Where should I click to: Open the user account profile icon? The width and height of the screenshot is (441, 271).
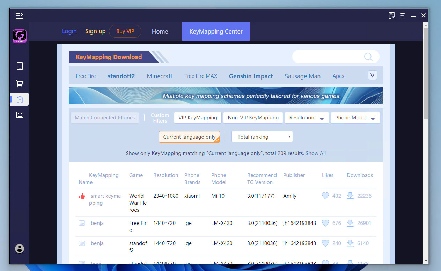(x=20, y=249)
